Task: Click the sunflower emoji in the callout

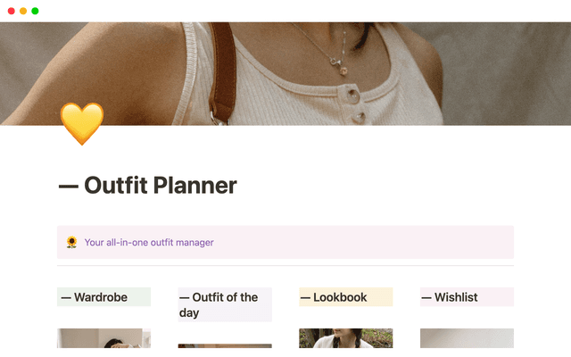Action: coord(71,242)
